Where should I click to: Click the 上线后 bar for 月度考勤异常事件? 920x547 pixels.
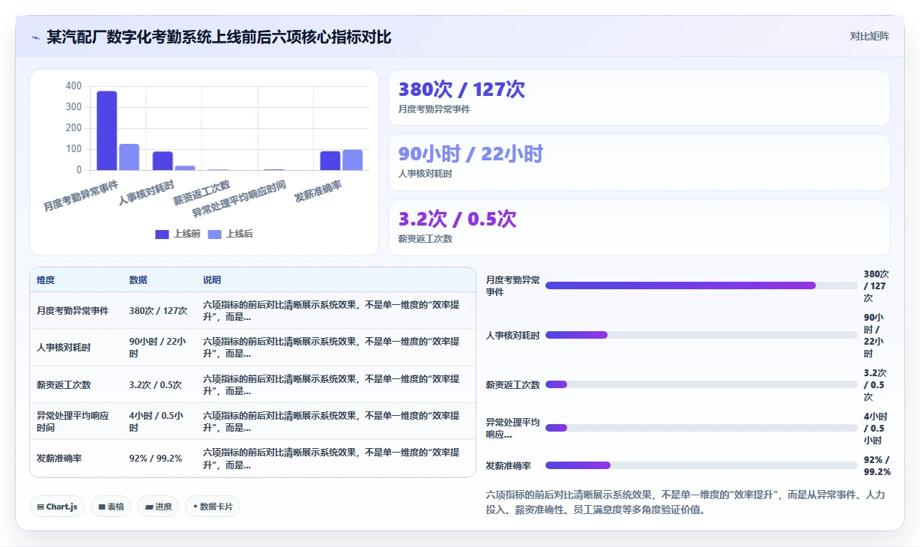click(130, 157)
